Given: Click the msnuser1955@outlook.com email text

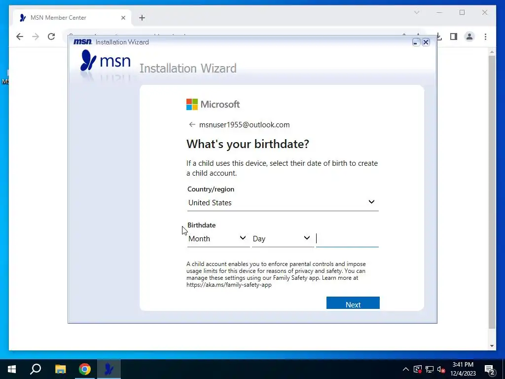Looking at the screenshot, I should (x=245, y=125).
